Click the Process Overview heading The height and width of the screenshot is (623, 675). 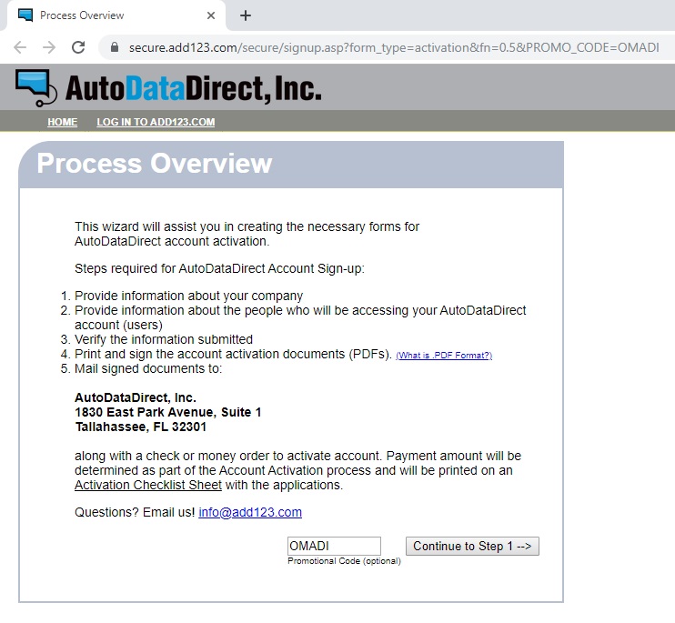[155, 163]
